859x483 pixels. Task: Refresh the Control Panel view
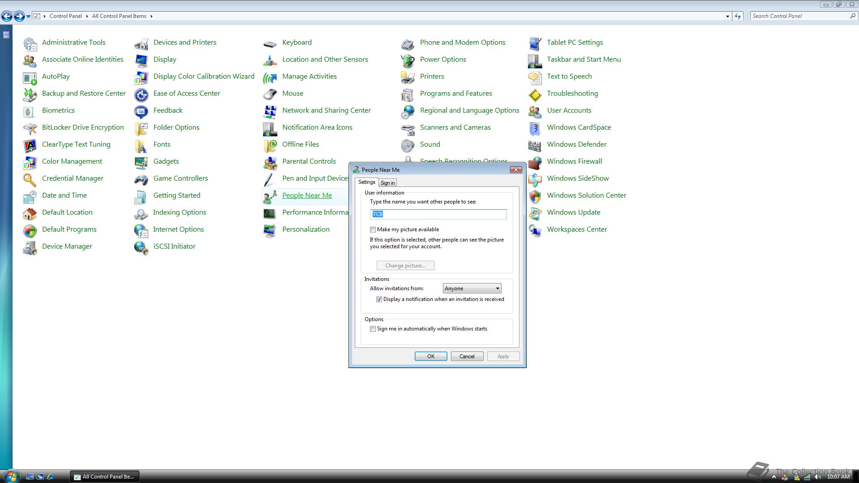pos(738,16)
